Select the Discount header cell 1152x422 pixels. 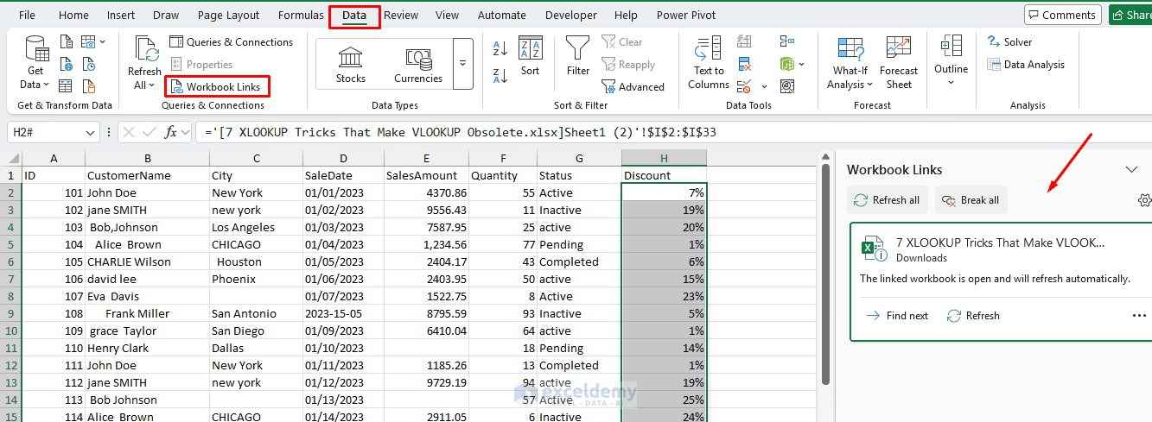664,175
